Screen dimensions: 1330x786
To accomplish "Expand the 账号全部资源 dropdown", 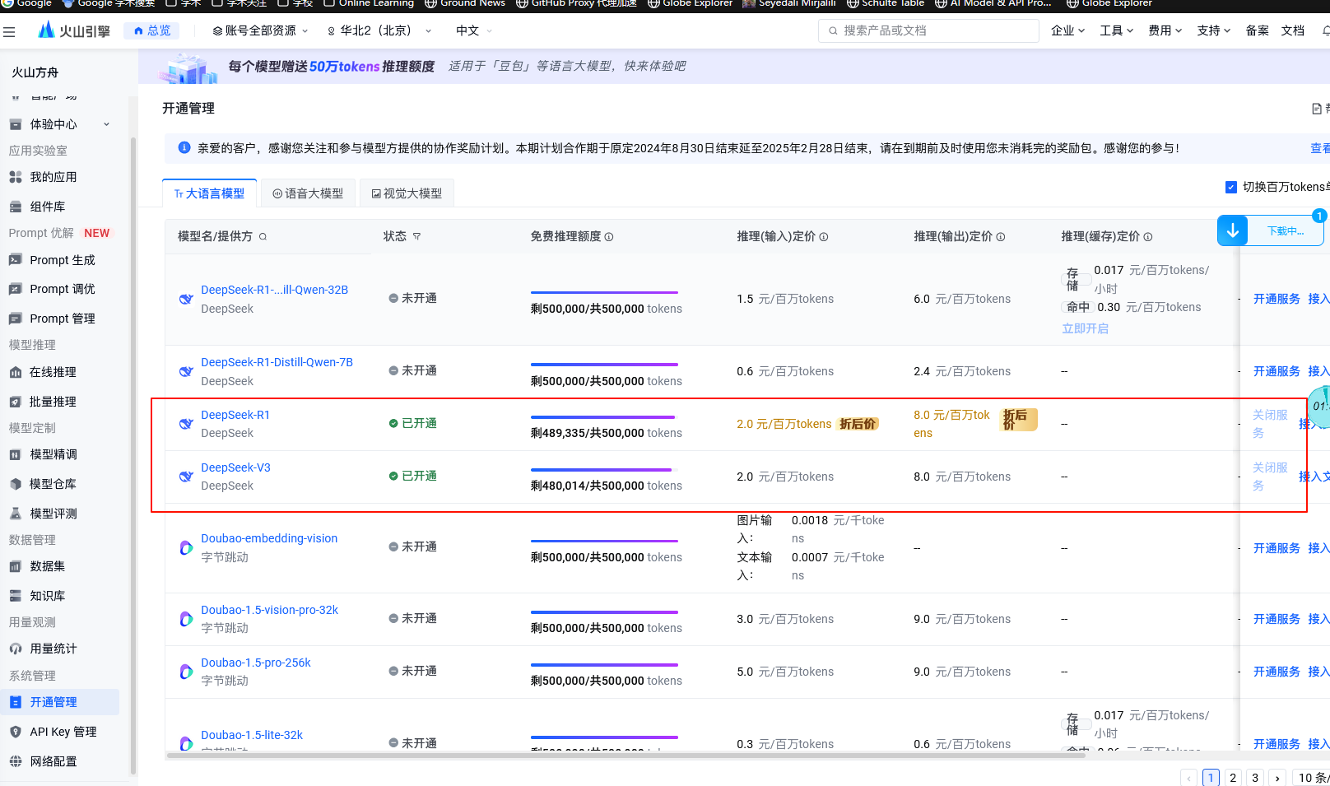I will [260, 30].
